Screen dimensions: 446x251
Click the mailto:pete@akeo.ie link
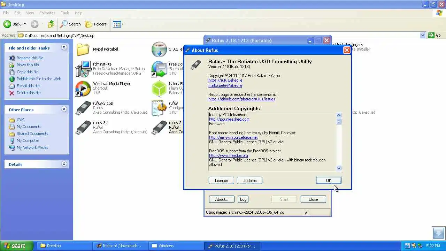tap(225, 85)
